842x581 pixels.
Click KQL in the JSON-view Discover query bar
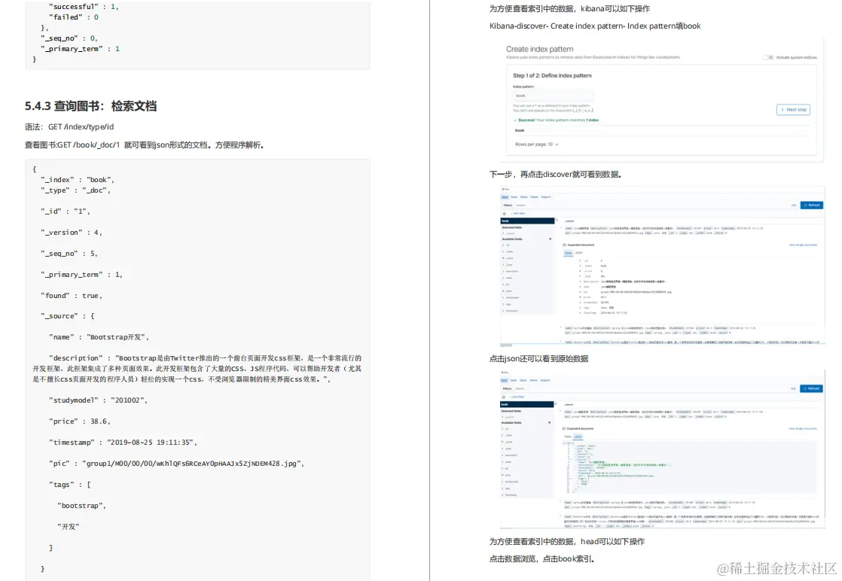792,388
